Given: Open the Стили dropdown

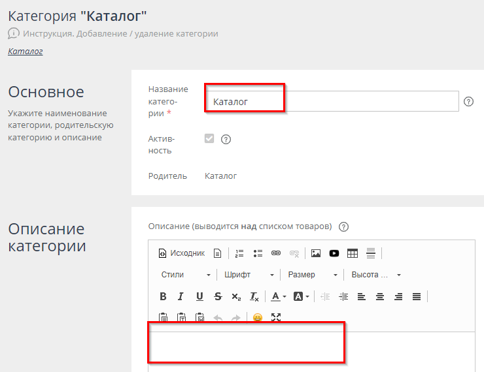Looking at the screenshot, I should 186,275.
